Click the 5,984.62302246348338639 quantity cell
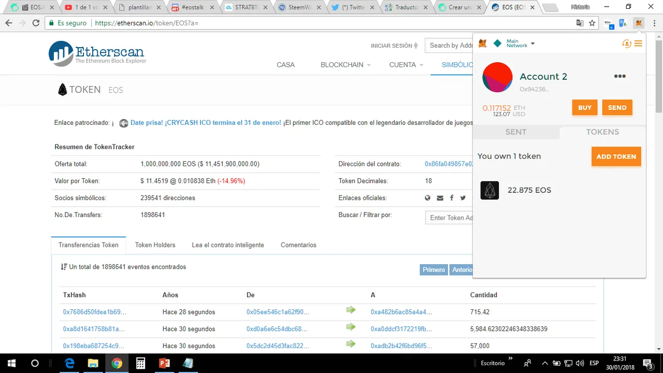The height and width of the screenshot is (373, 663). [x=509, y=329]
